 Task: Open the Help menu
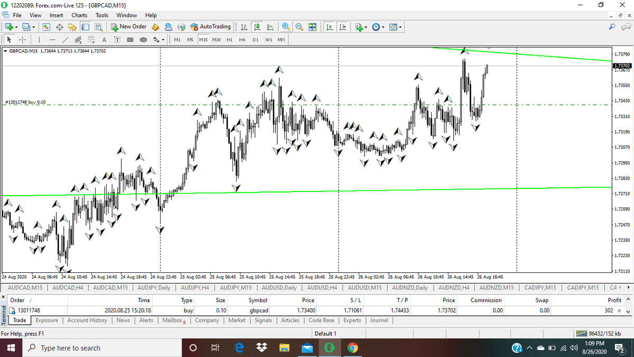coord(151,15)
